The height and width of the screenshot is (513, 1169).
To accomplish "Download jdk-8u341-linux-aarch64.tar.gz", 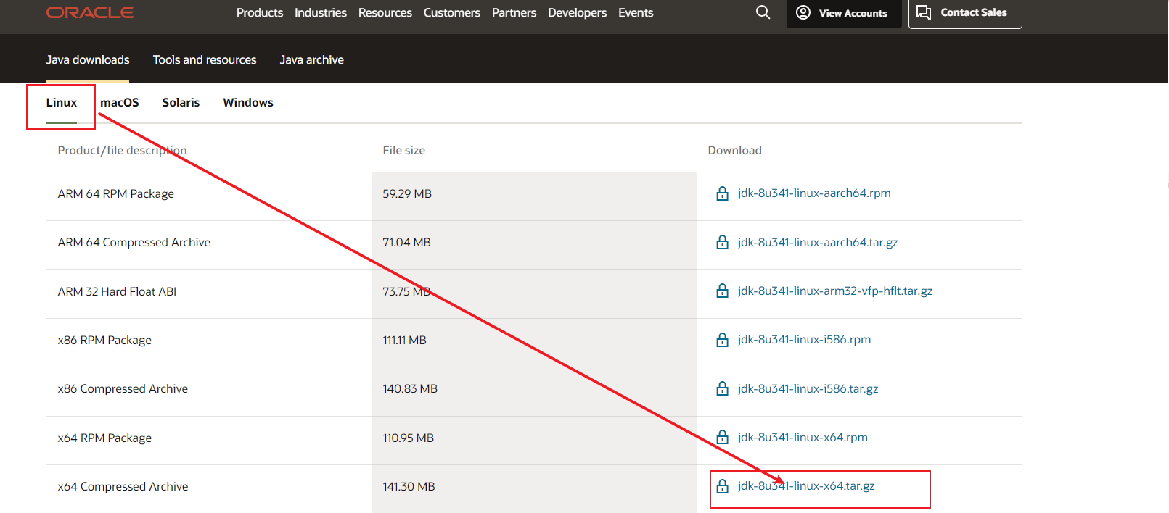I will click(818, 242).
